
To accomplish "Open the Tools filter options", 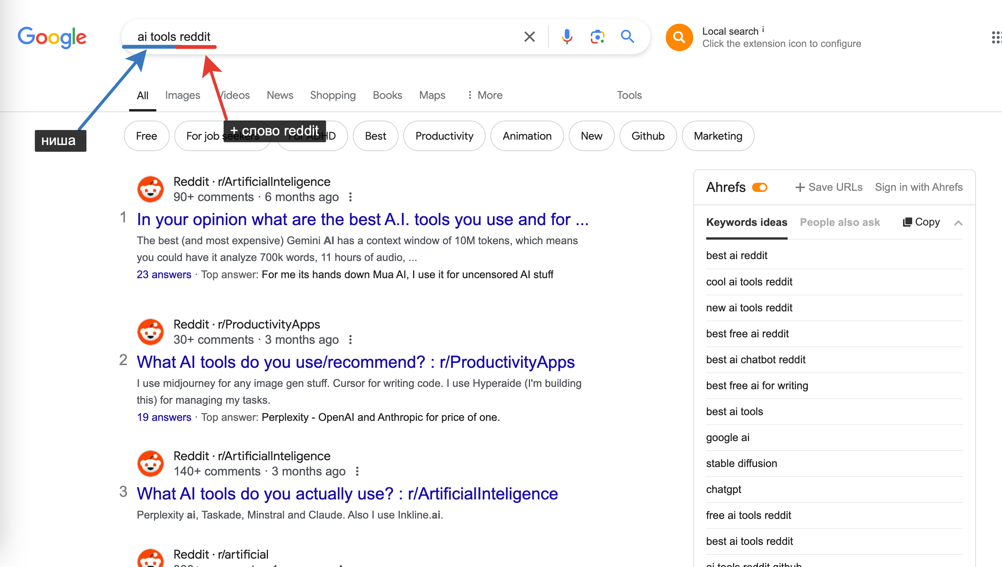I will (x=629, y=95).
